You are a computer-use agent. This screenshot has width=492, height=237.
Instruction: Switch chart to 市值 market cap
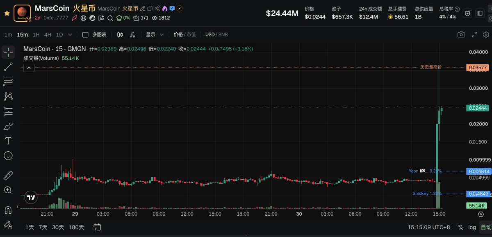point(191,34)
